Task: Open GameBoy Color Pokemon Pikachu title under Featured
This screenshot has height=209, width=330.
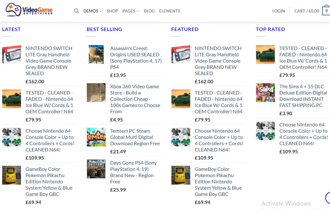Action: (218, 182)
